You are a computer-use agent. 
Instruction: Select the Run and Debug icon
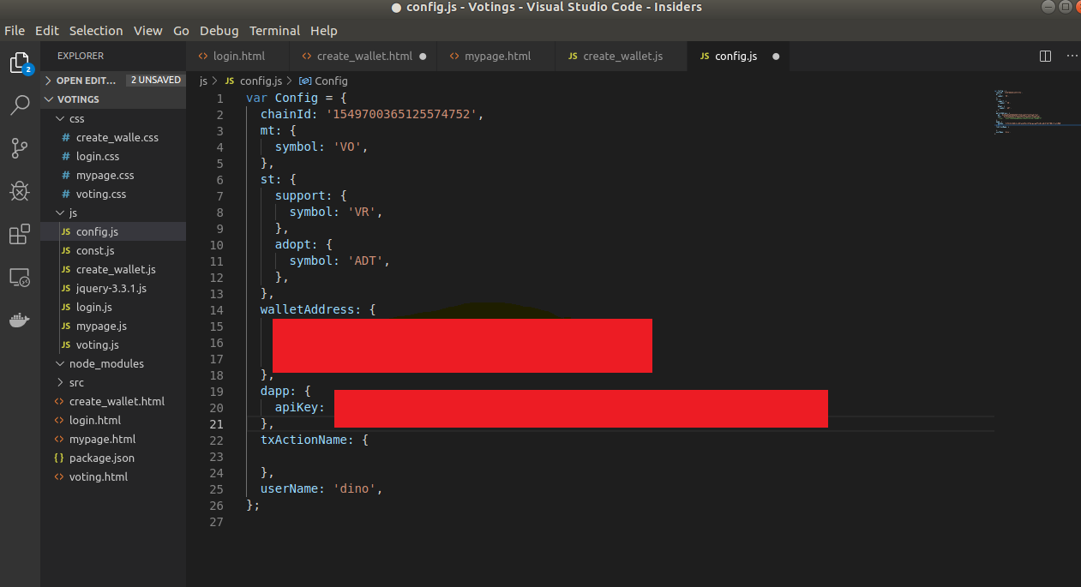pyautogui.click(x=19, y=191)
